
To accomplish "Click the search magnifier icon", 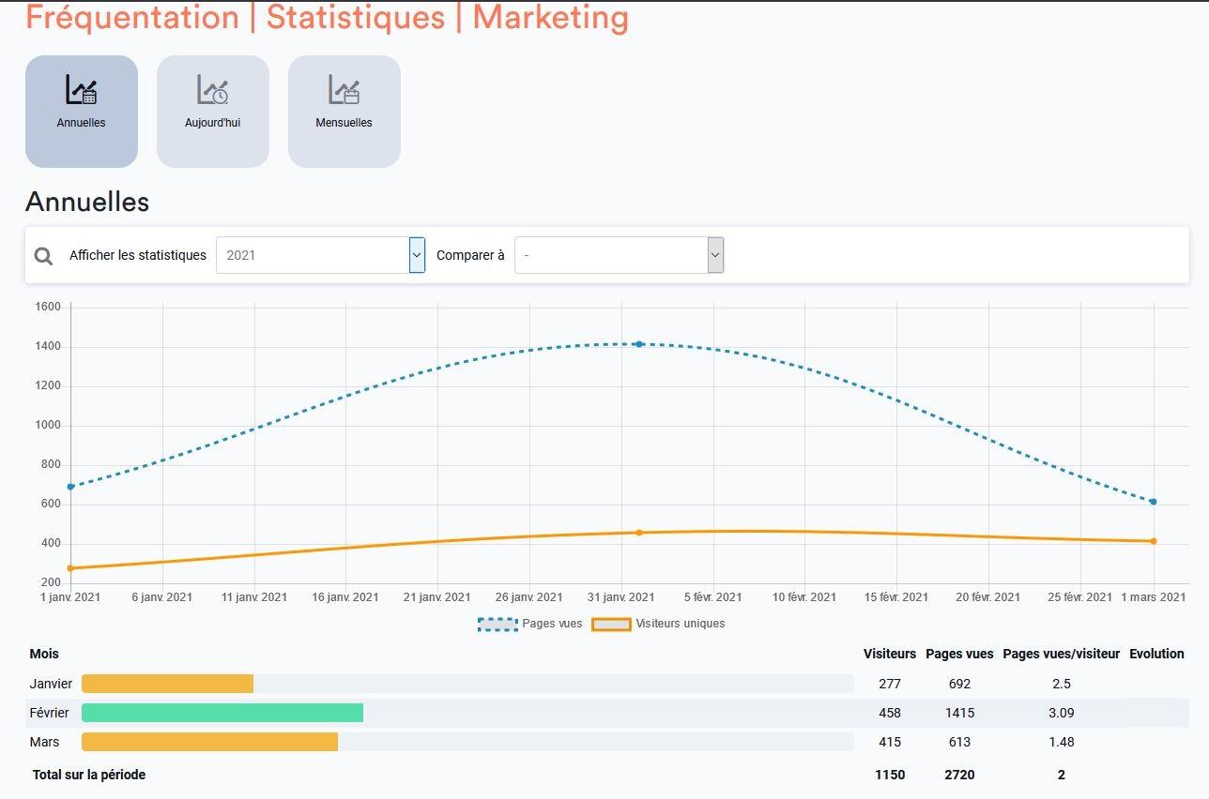I will point(43,256).
